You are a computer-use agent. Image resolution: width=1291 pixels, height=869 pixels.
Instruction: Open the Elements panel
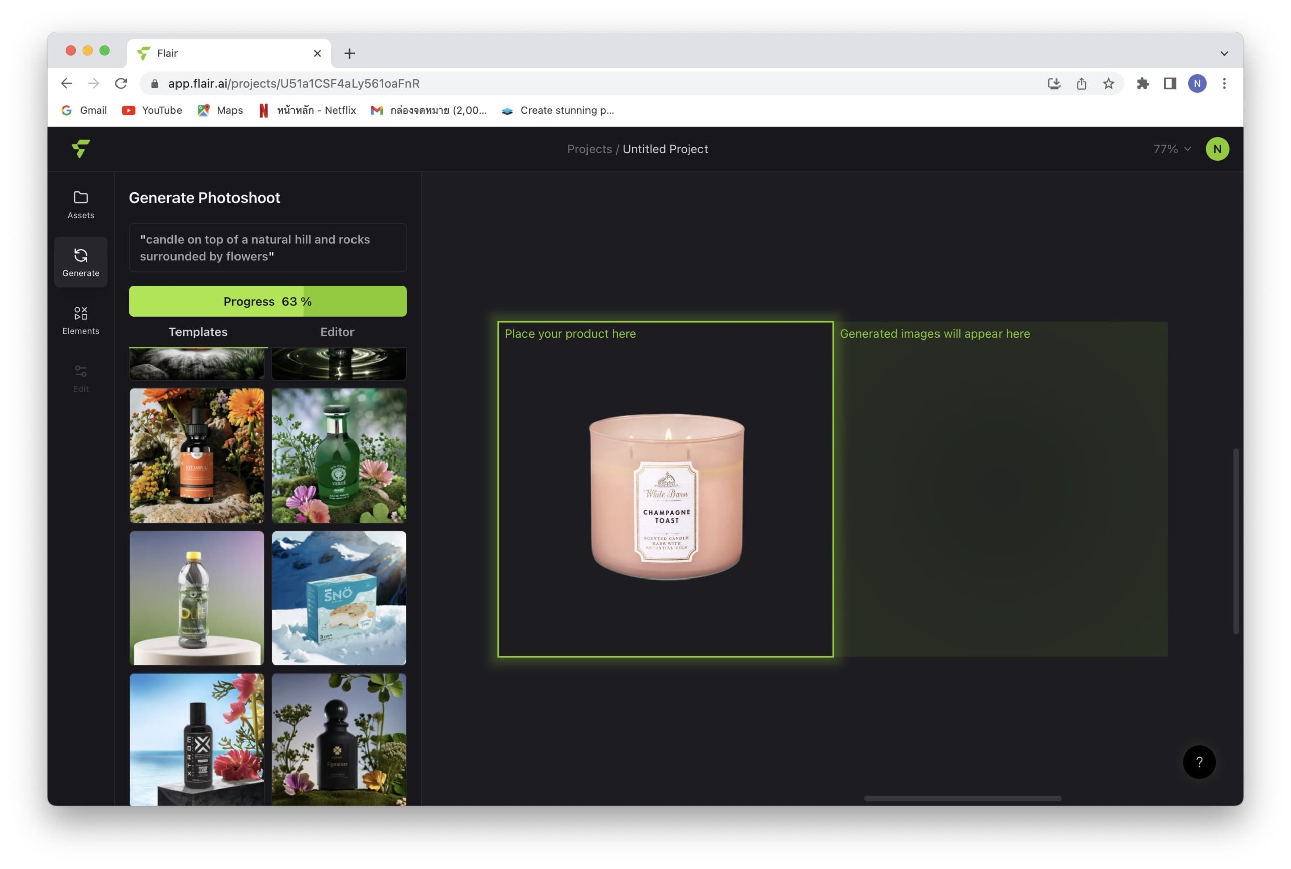(81, 320)
